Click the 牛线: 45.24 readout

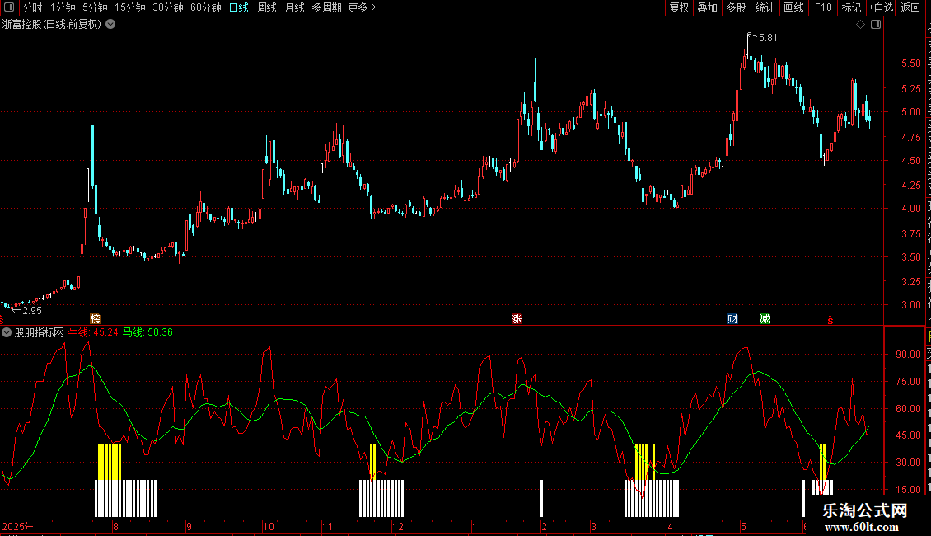[x=93, y=333]
